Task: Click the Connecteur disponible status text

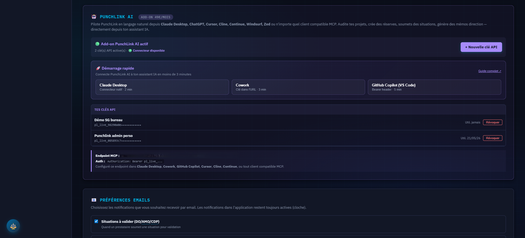Action: point(149,51)
